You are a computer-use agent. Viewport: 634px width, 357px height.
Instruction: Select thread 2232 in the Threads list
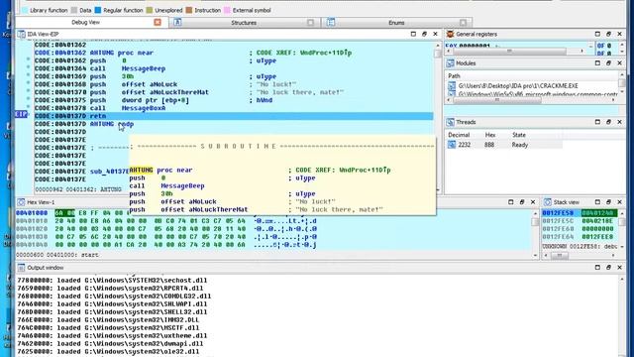(x=504, y=145)
